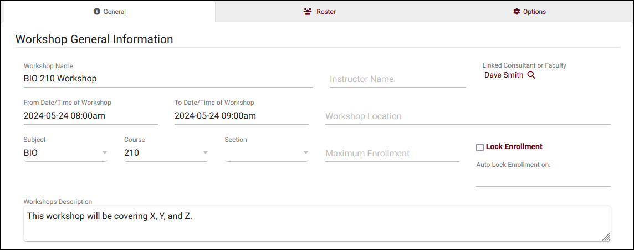Open the Course dropdown showing 210
This screenshot has width=634, height=250.
click(205, 153)
